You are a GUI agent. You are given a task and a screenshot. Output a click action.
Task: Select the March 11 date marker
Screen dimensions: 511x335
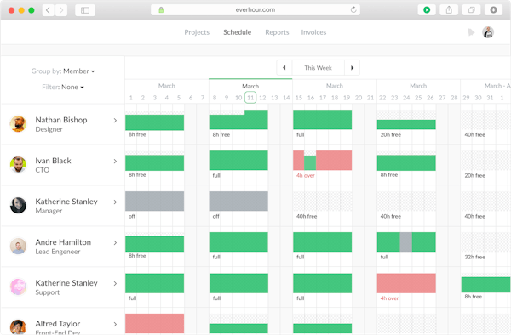click(x=250, y=98)
